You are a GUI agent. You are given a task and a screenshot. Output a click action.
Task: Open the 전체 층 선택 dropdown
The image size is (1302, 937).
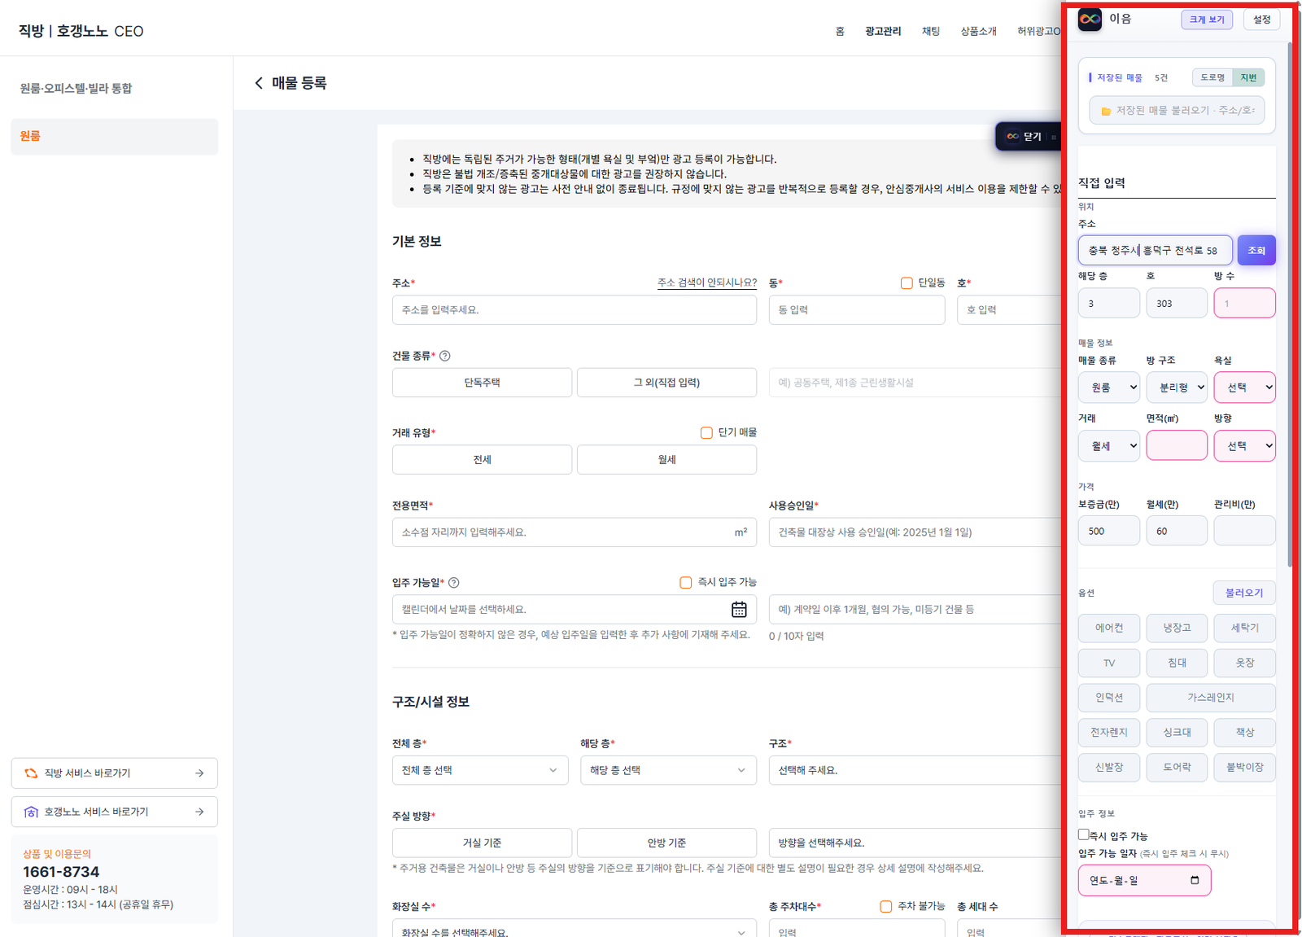[x=480, y=770]
